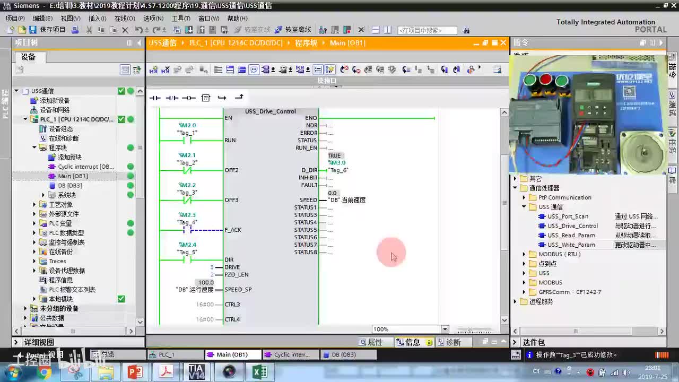Toggle the %M2.3 Tag_4 contact

pyautogui.click(x=187, y=230)
